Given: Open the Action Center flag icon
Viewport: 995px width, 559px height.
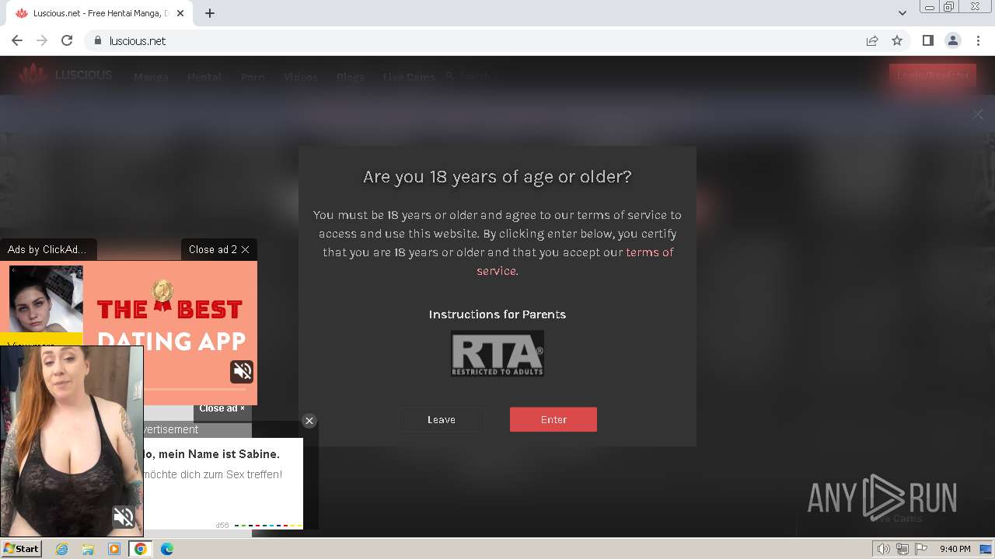Looking at the screenshot, I should [921, 549].
